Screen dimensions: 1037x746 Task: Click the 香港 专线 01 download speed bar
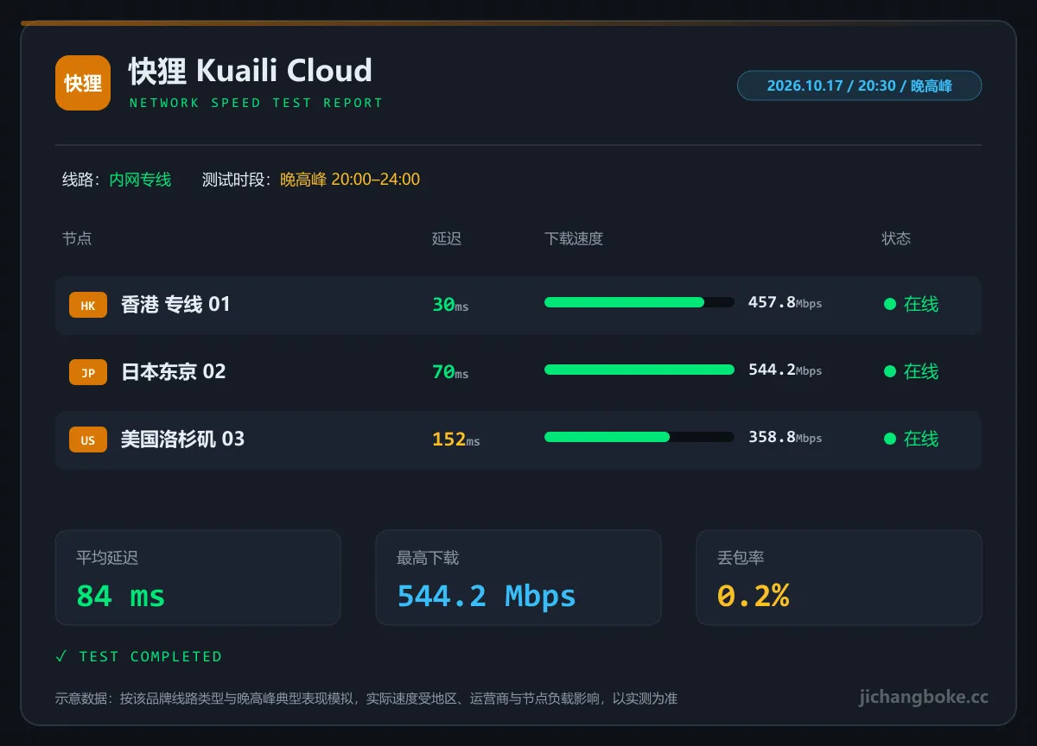point(639,302)
